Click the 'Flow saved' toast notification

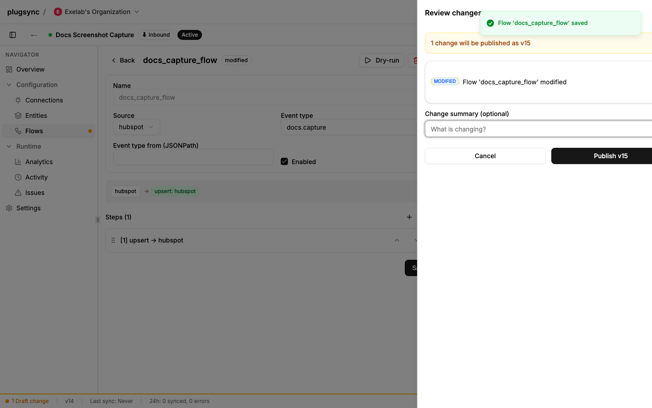(x=561, y=23)
